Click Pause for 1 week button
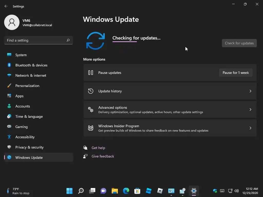Image resolution: width=263 pixels, height=197 pixels. (x=236, y=73)
